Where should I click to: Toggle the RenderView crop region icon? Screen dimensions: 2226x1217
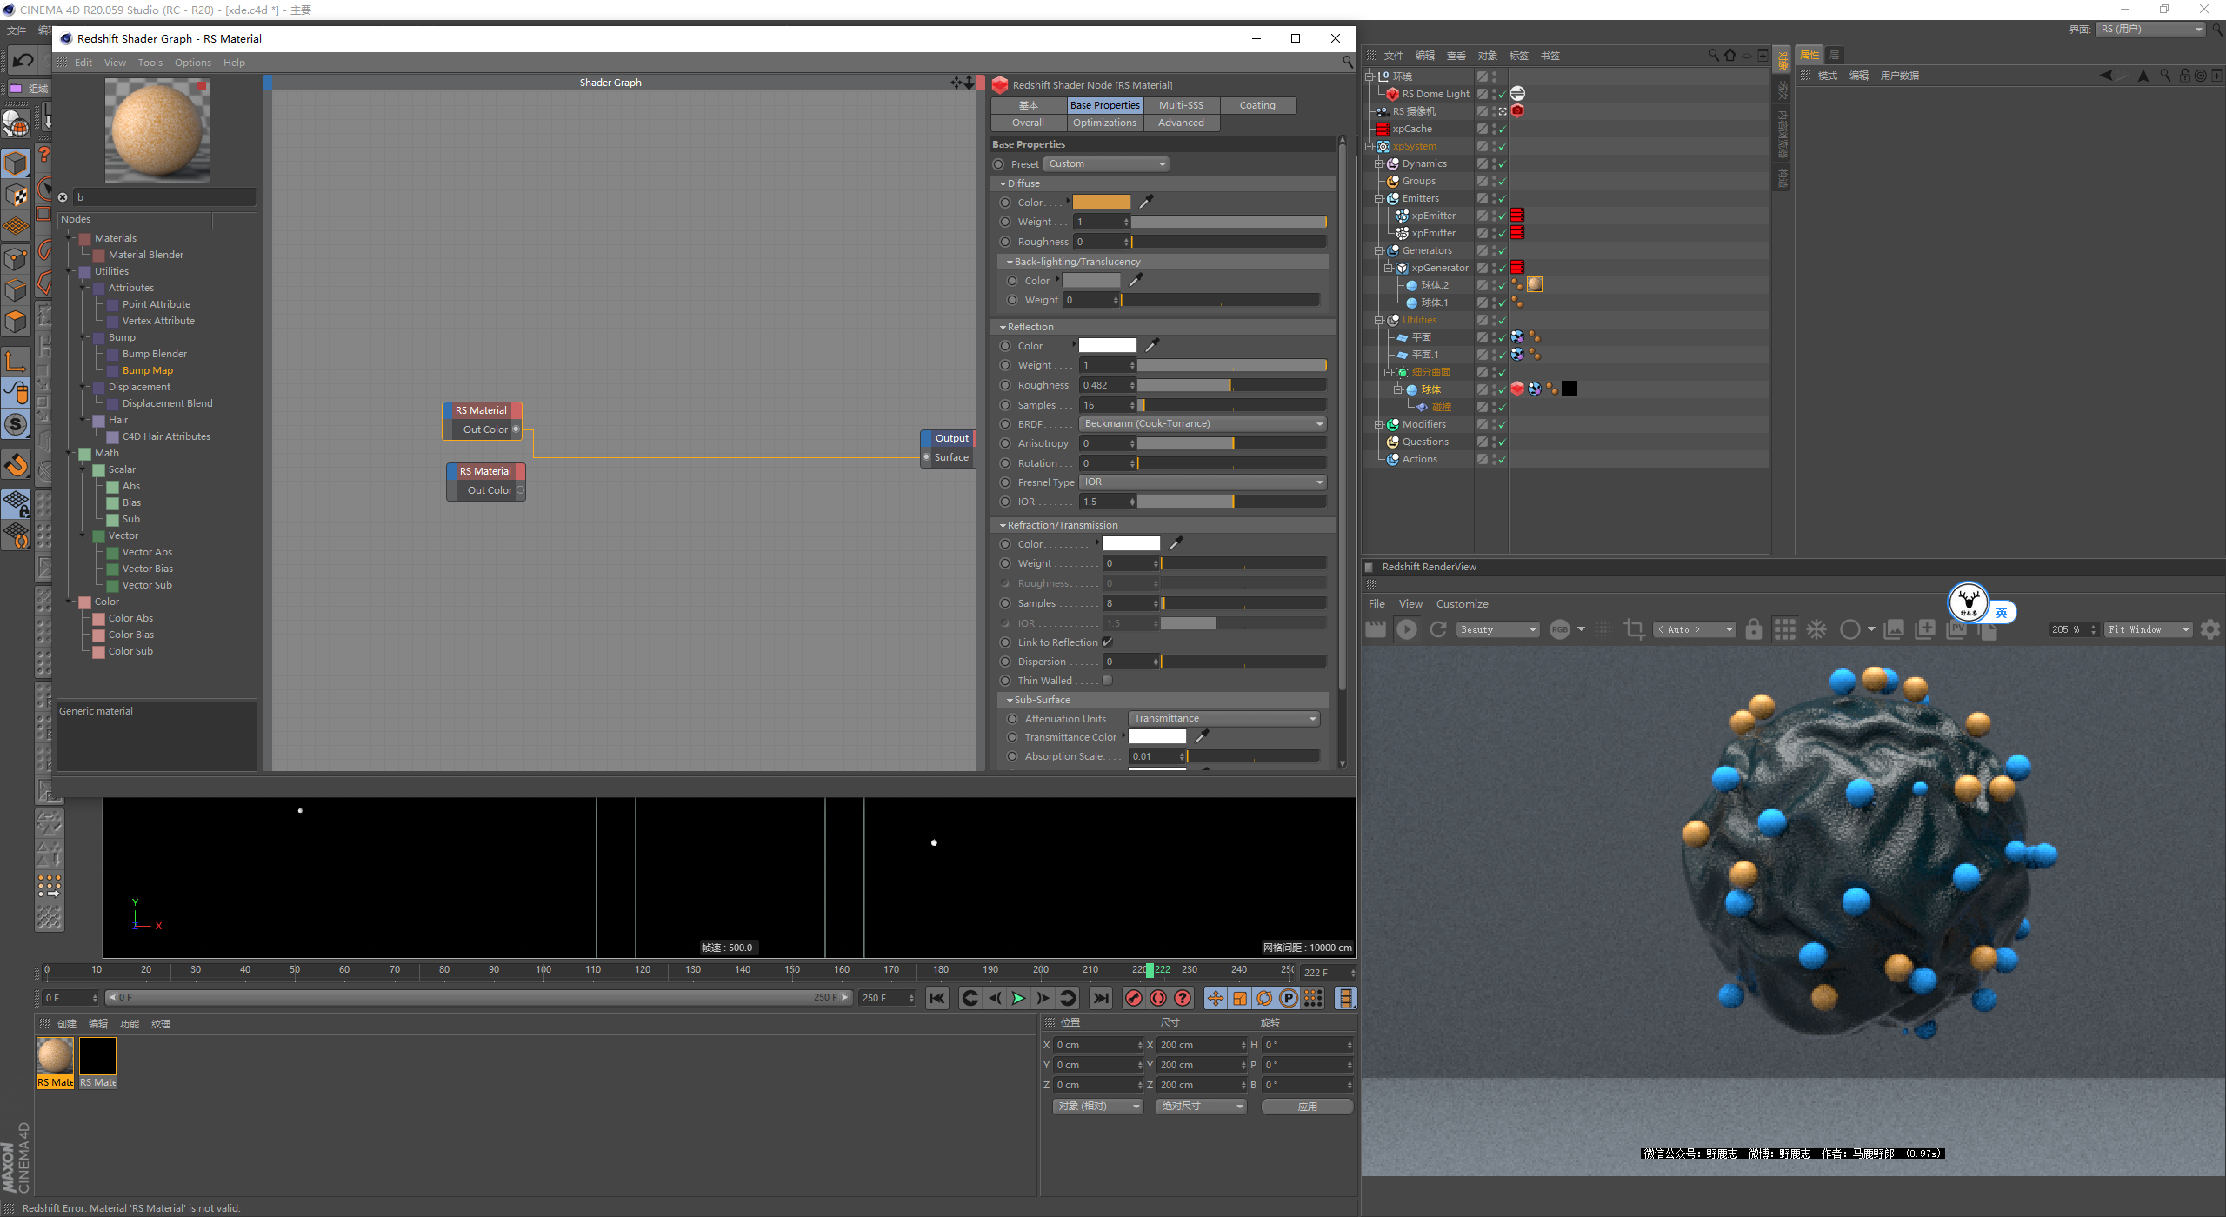1634,629
